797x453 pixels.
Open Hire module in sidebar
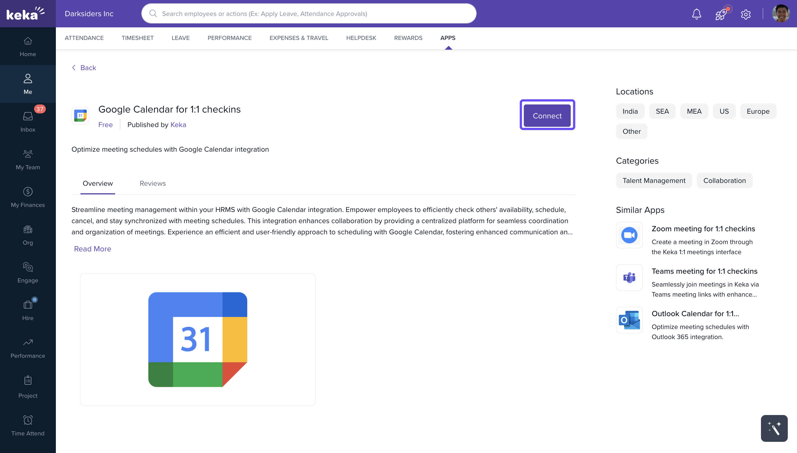tap(28, 310)
